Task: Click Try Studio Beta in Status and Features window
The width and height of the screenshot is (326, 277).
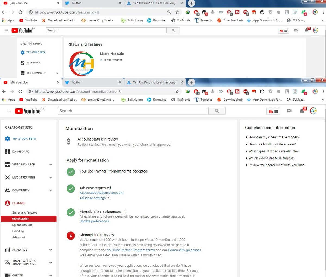Action: 33,52
